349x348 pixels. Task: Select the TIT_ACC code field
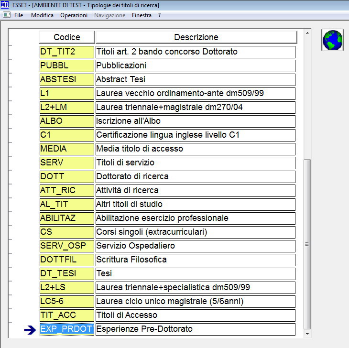point(67,315)
